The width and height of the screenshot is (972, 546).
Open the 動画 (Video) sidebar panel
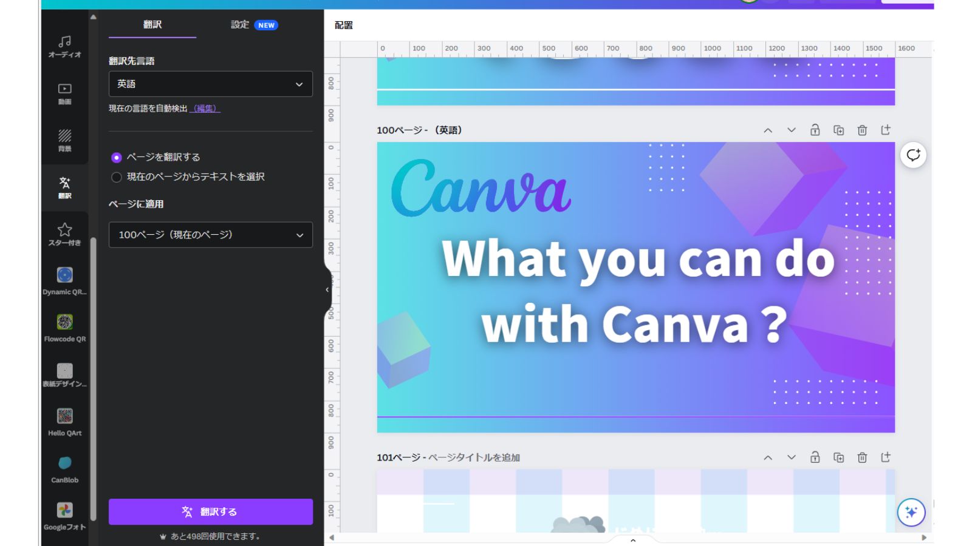tap(65, 94)
